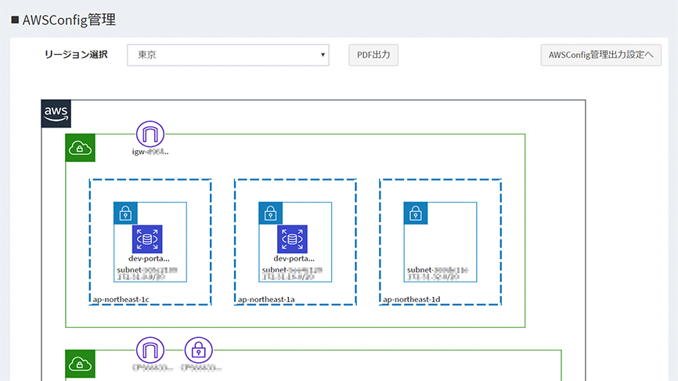Select the first VPC green cloud icon

point(80,148)
